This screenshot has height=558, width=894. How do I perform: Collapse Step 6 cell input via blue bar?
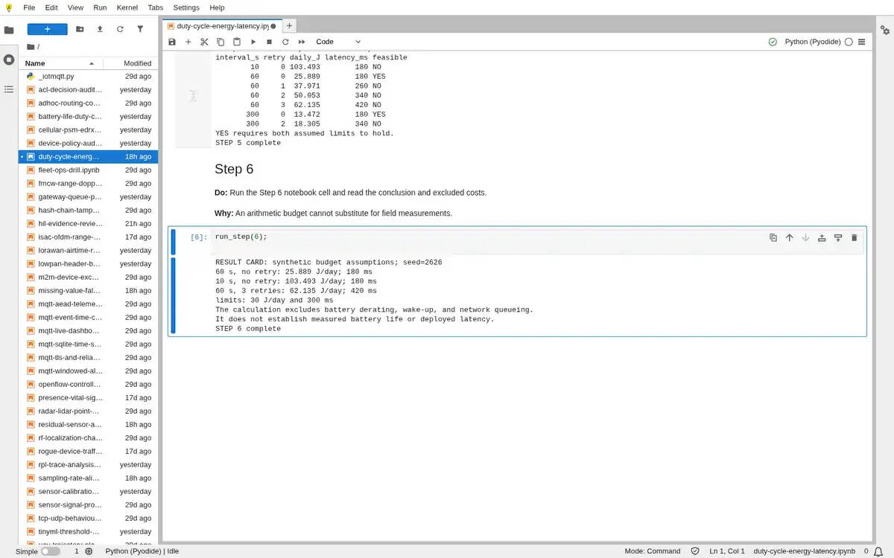point(173,242)
